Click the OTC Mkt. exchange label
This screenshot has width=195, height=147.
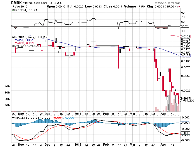click(x=56, y=3)
